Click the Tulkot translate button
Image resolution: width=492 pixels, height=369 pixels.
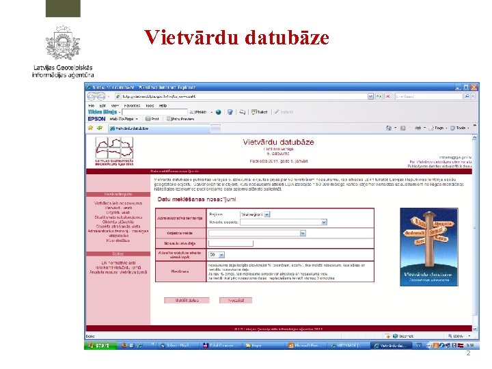pos(260,112)
